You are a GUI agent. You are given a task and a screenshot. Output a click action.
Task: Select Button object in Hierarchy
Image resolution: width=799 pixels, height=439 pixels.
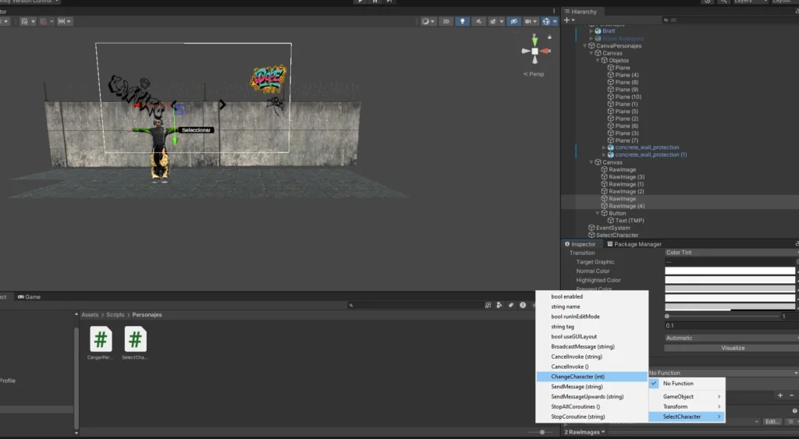[x=617, y=213]
